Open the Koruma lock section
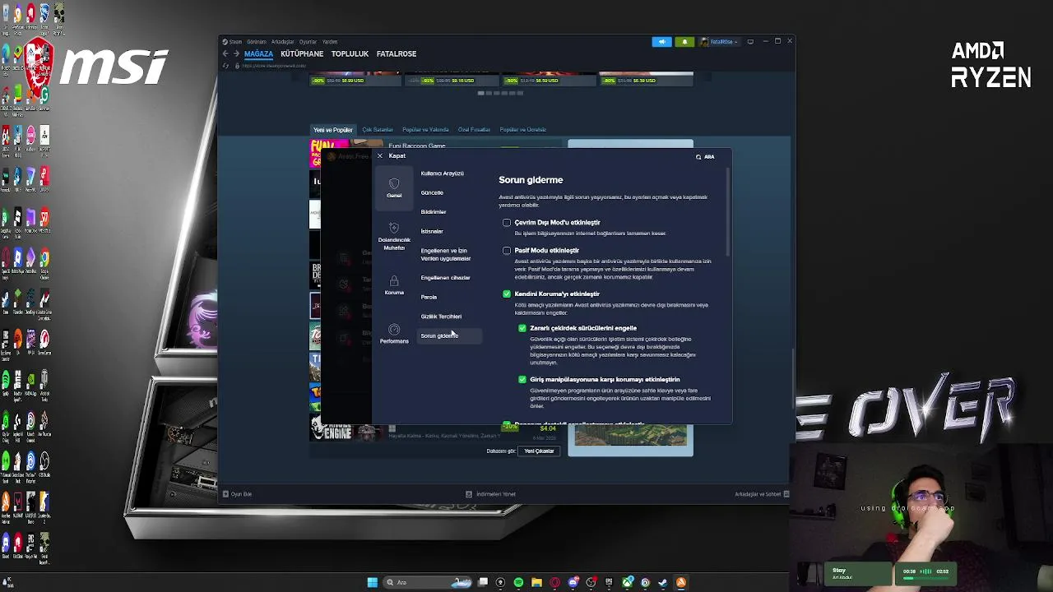The image size is (1053, 592). click(x=394, y=285)
